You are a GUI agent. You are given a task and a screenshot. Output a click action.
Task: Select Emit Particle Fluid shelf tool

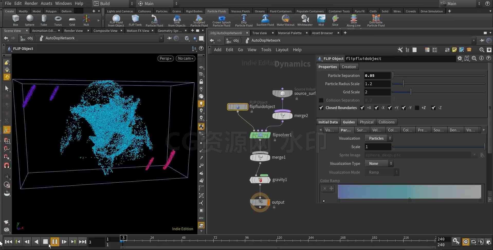pyautogui.click(x=154, y=21)
